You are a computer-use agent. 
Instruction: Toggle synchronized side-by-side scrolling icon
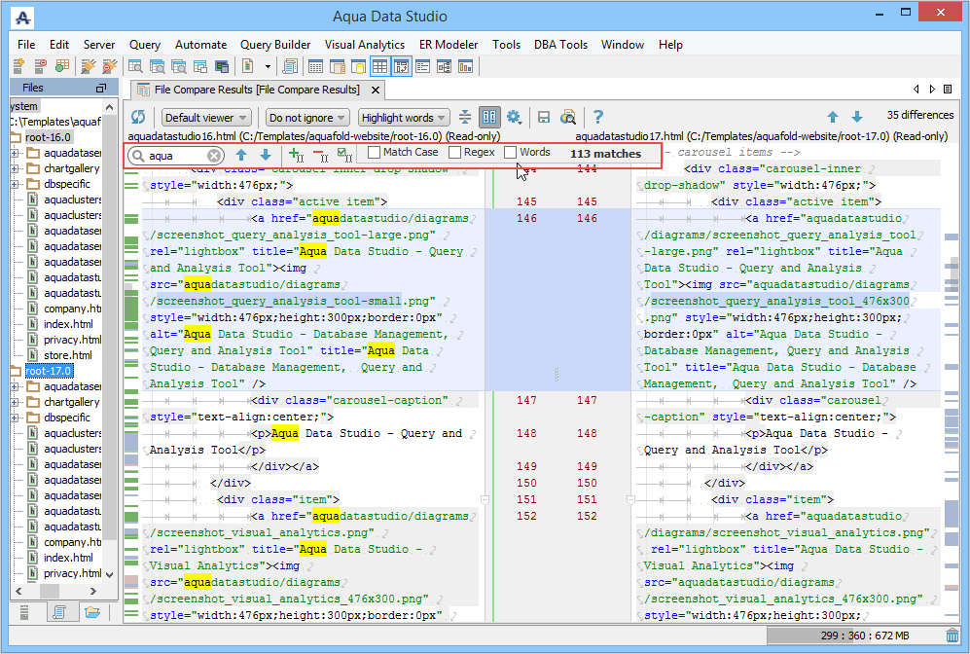pos(489,118)
